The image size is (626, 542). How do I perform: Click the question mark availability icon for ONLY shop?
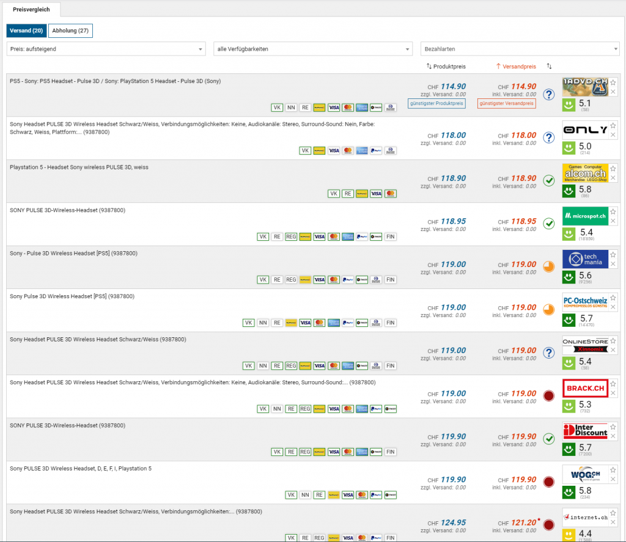[548, 137]
